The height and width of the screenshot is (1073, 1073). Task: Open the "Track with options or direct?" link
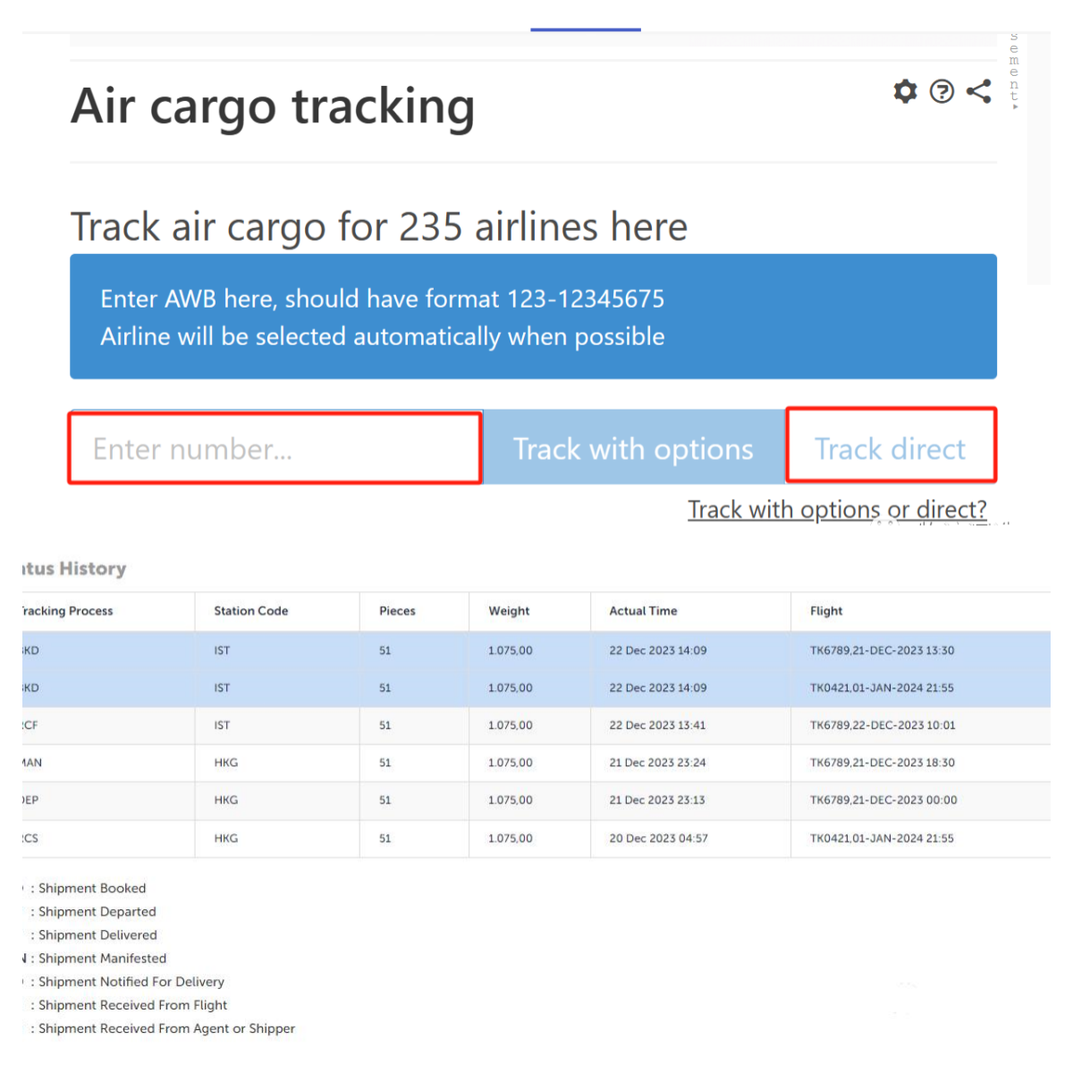[x=837, y=509]
